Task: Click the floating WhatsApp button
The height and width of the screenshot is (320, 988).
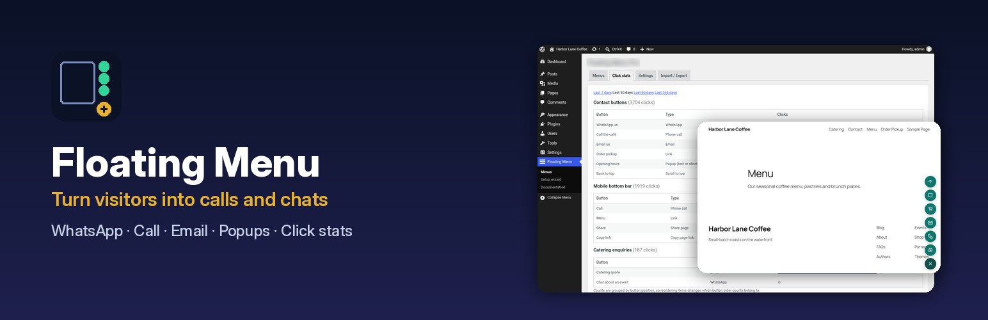Action: click(x=930, y=250)
